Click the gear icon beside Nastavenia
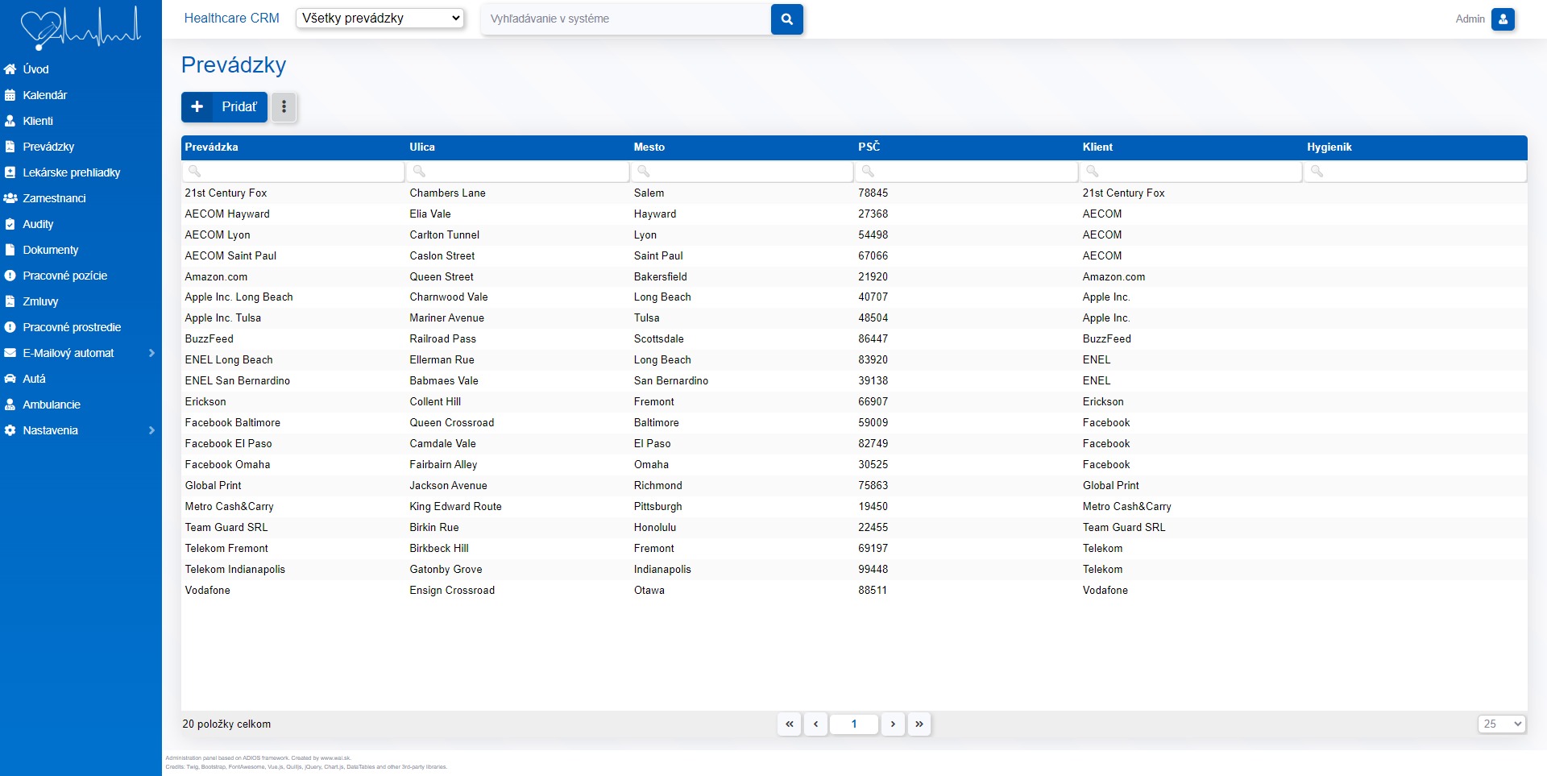1547x776 pixels. 10,430
